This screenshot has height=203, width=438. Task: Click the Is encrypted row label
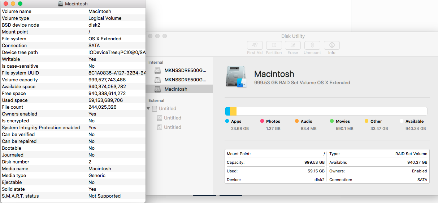tap(15, 121)
